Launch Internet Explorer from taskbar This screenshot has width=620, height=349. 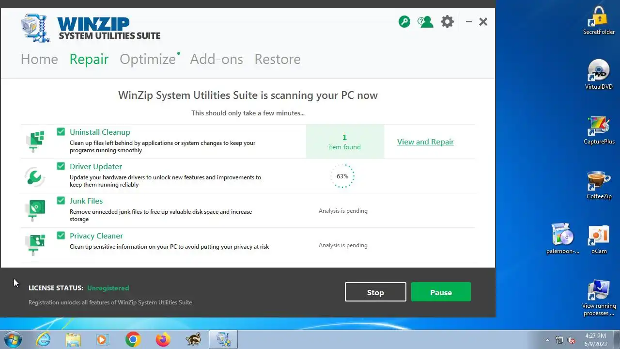click(44, 339)
